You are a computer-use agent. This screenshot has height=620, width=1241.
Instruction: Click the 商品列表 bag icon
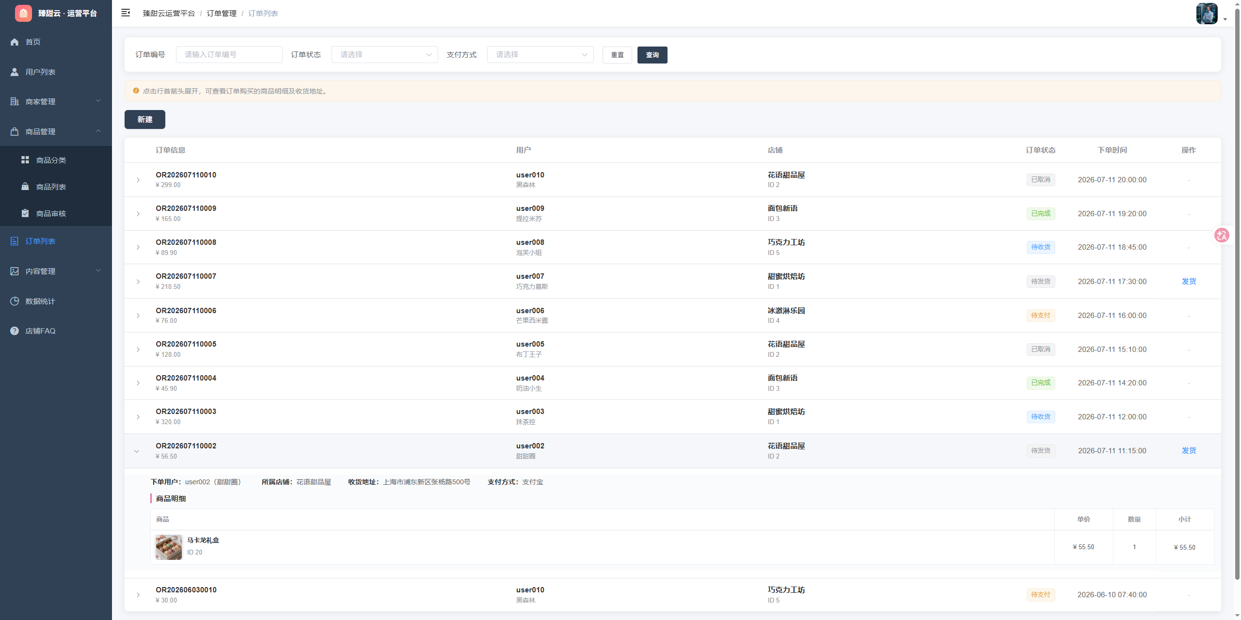click(25, 186)
